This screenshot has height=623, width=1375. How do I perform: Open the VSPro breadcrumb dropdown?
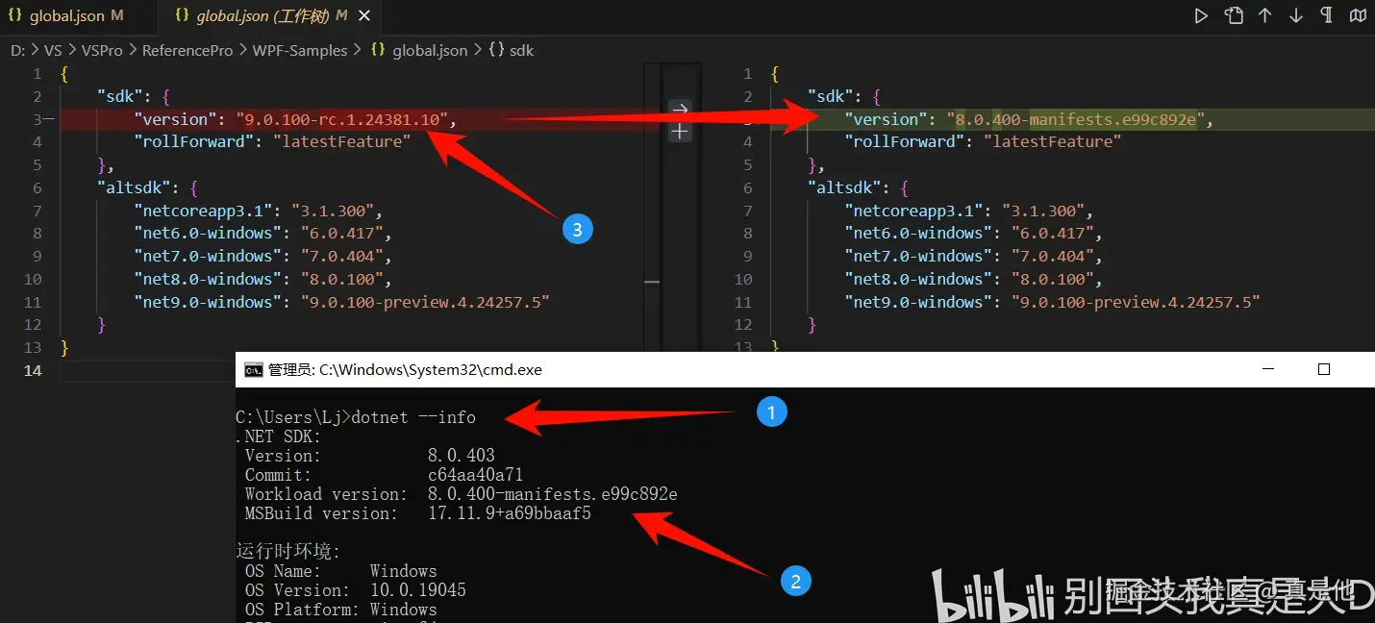101,50
